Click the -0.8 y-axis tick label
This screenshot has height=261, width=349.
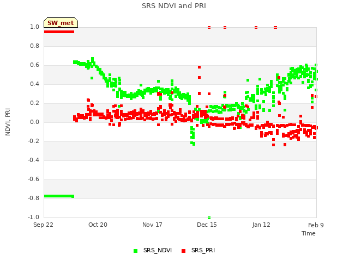[x=33, y=198]
